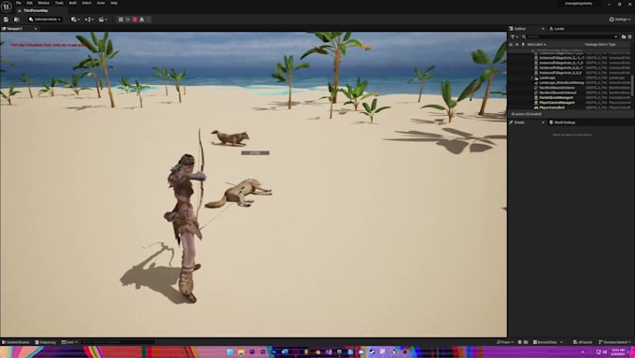Select the Outliner tab
The width and height of the screenshot is (635, 358).
tap(520, 29)
